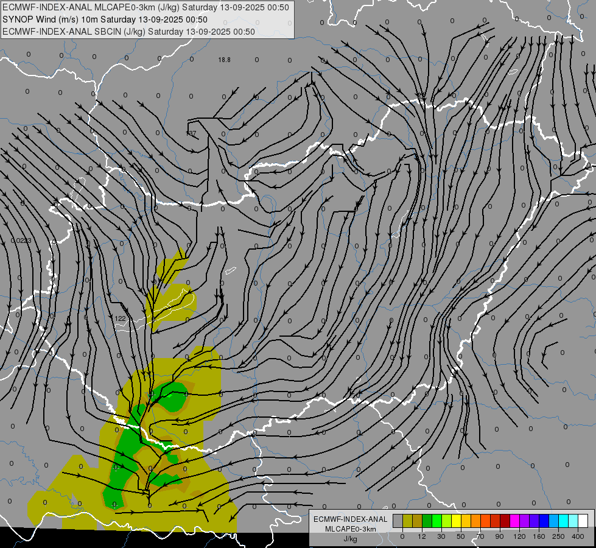Viewport: 596px width, 548px height.
Task: Click the orange-red legend swatch after 70
Action: [486, 521]
